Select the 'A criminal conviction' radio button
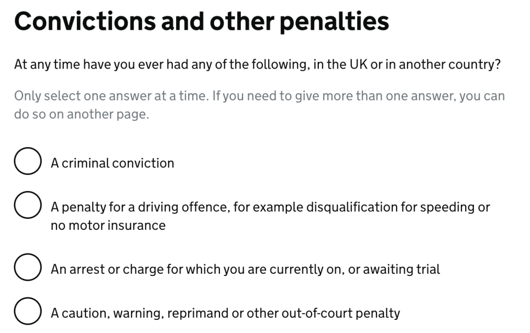The height and width of the screenshot is (333, 530). [28, 161]
